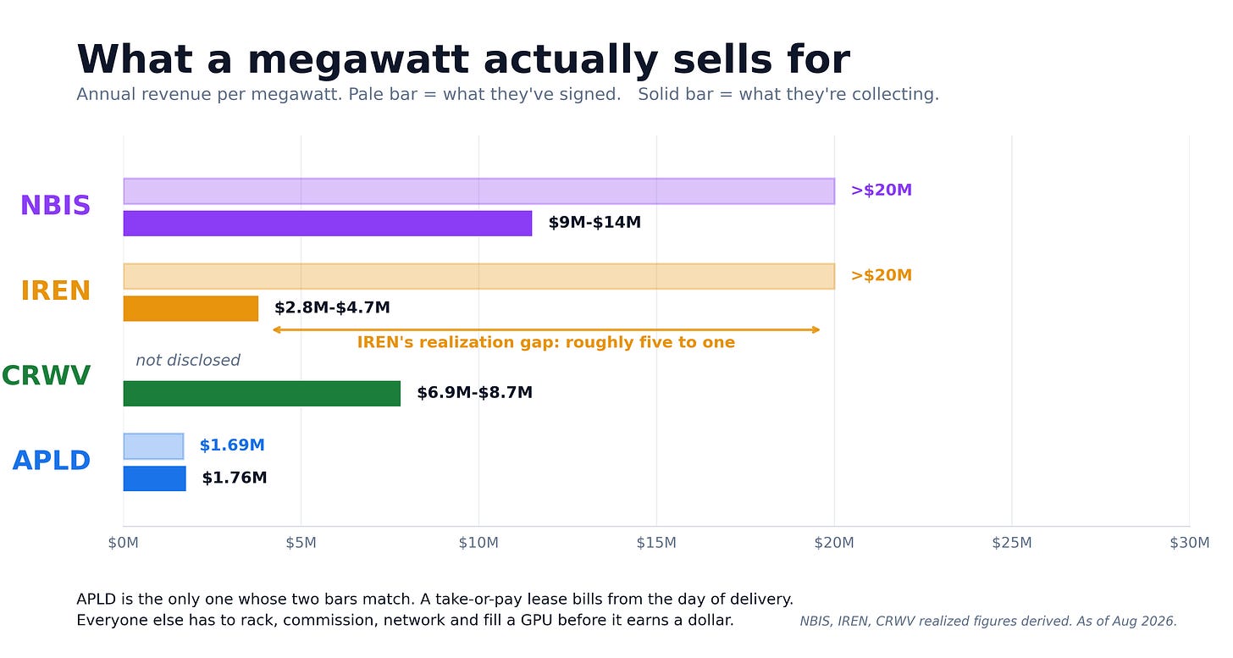
Task: Click the chart title 'What a megawatt actually sells for'
Action: tap(463, 60)
